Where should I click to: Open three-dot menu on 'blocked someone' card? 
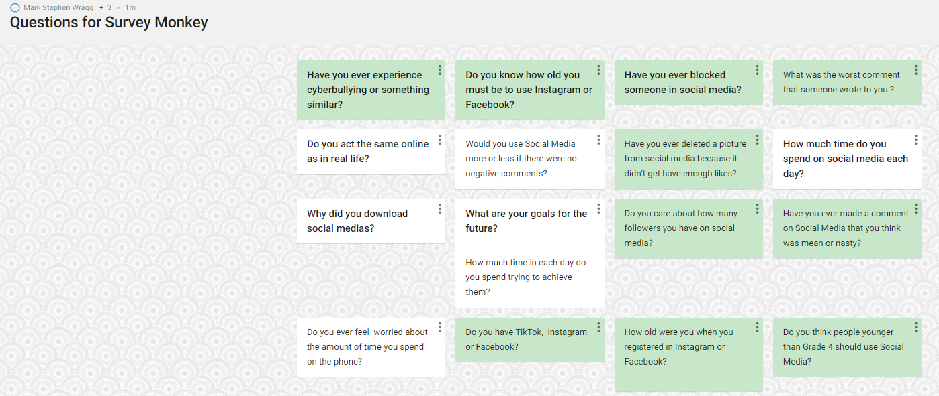coord(757,70)
